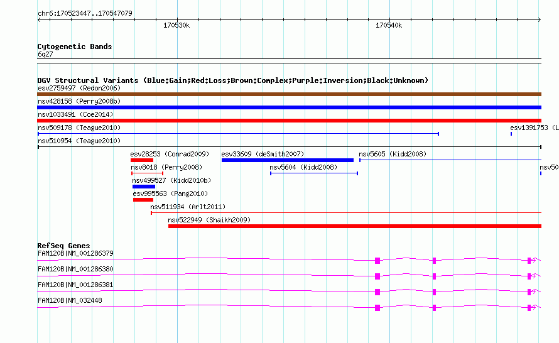Click the FAM120B|NM_032448 transcript label
This screenshot has width=559, height=343.
click(70, 300)
